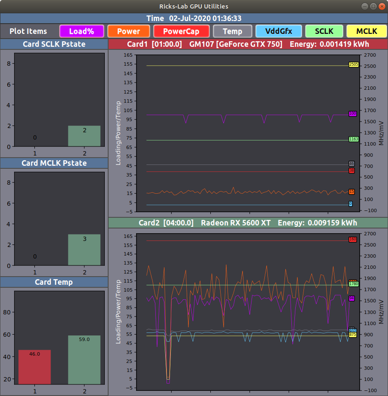
Task: Maximize the Ricks-Lab GPU Utilities window
Action: (373, 6)
